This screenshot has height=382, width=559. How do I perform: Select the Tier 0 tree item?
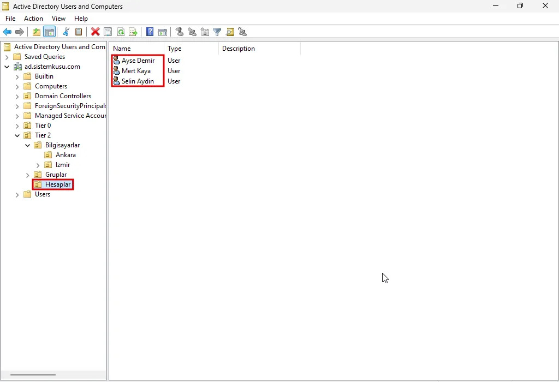pyautogui.click(x=43, y=126)
